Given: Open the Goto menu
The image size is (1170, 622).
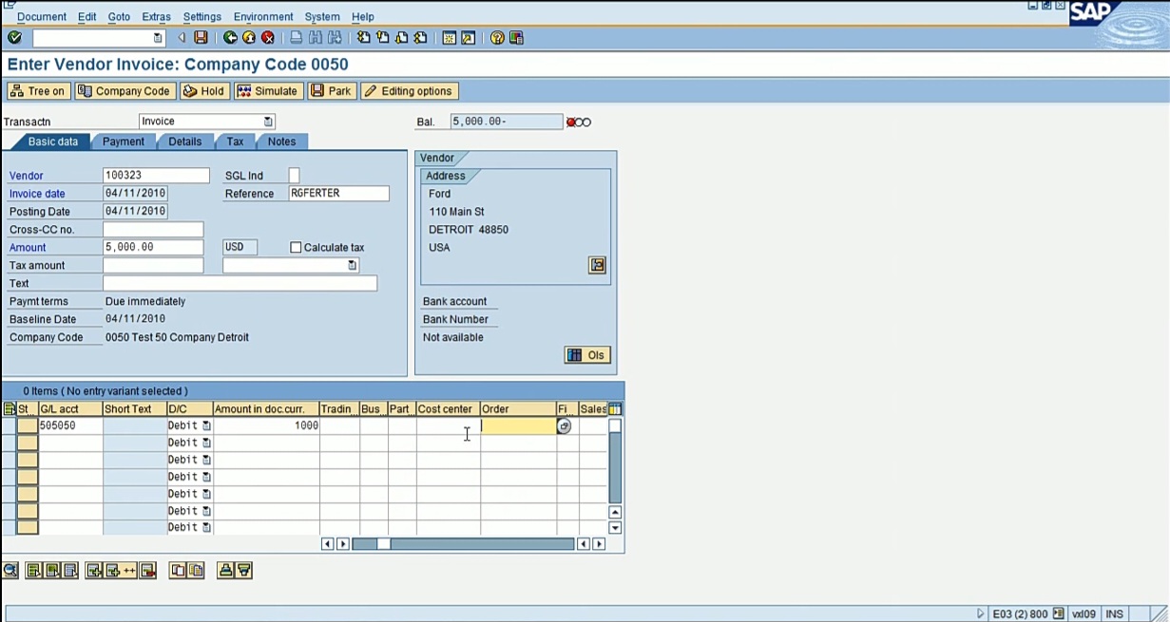Looking at the screenshot, I should [x=119, y=17].
